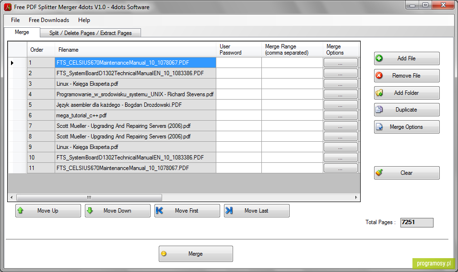The width and height of the screenshot is (458, 272).
Task: Open the File menu
Action: [15, 20]
